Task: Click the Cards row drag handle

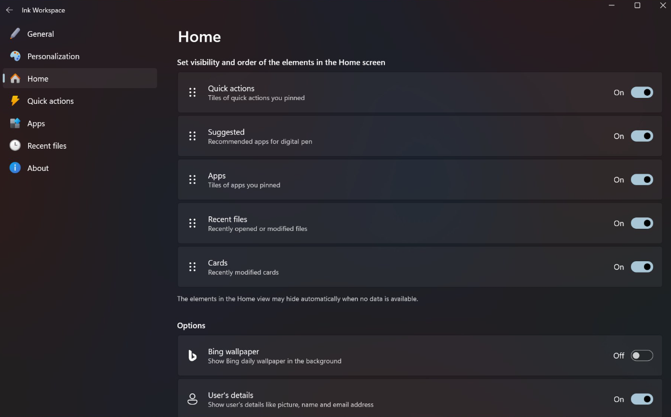Action: point(192,267)
